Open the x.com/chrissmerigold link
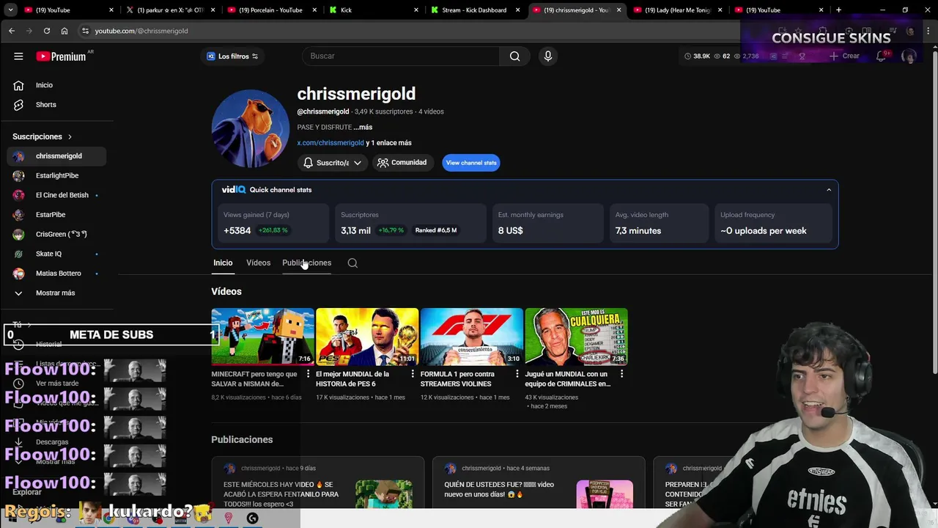938x528 pixels. 330,143
